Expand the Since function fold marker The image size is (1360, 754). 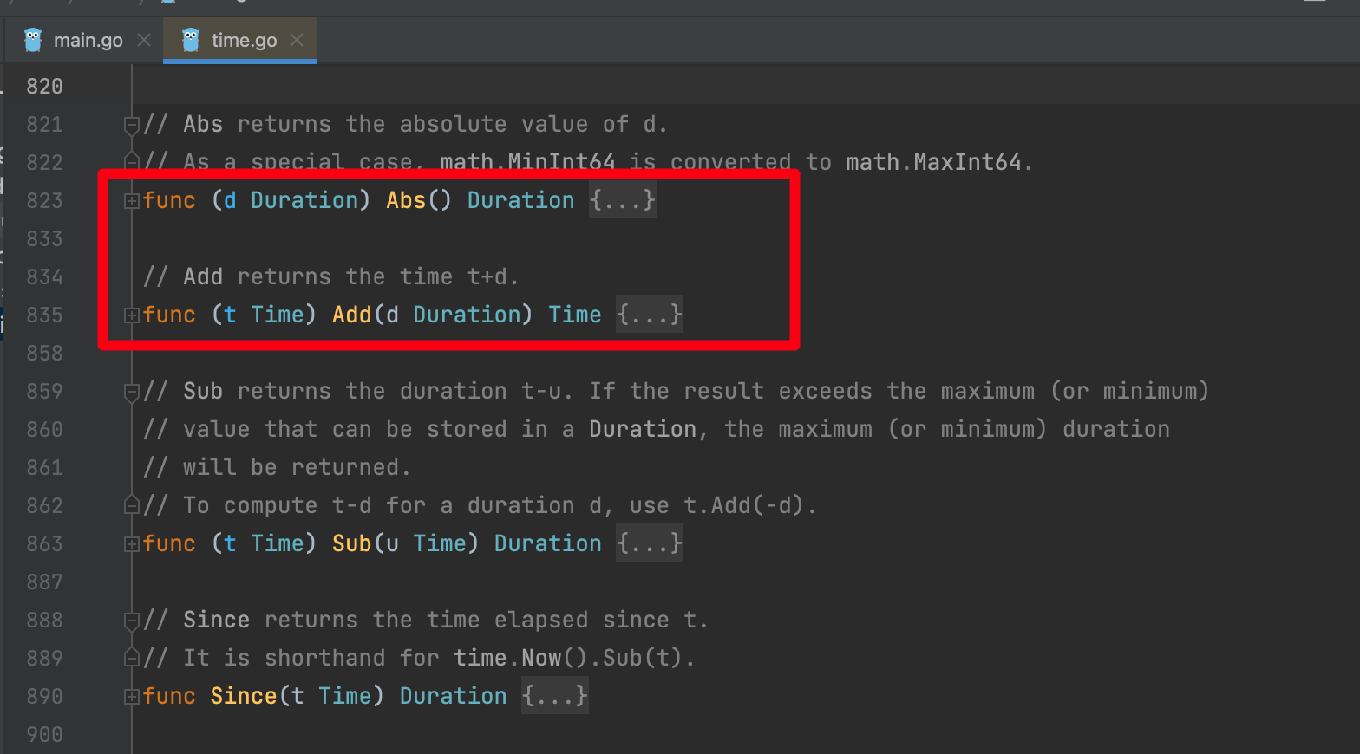tap(131, 697)
